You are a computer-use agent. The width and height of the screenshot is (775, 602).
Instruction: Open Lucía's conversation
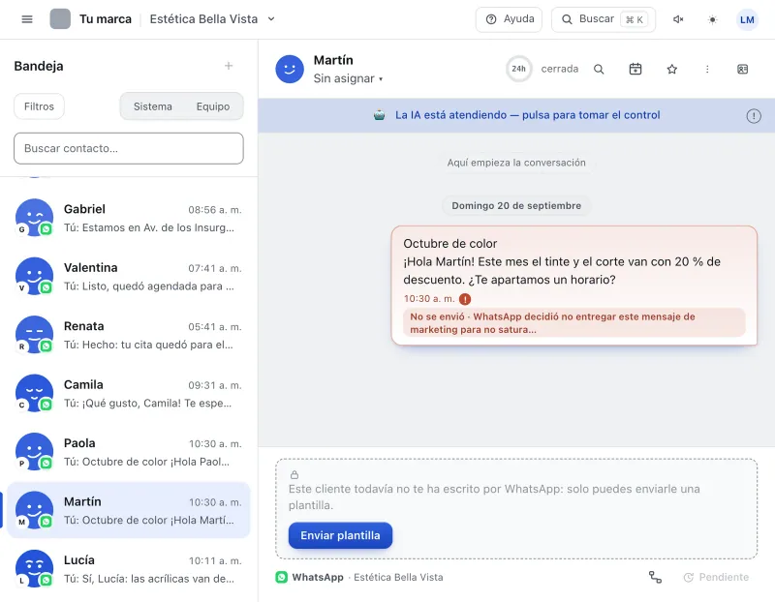point(129,569)
